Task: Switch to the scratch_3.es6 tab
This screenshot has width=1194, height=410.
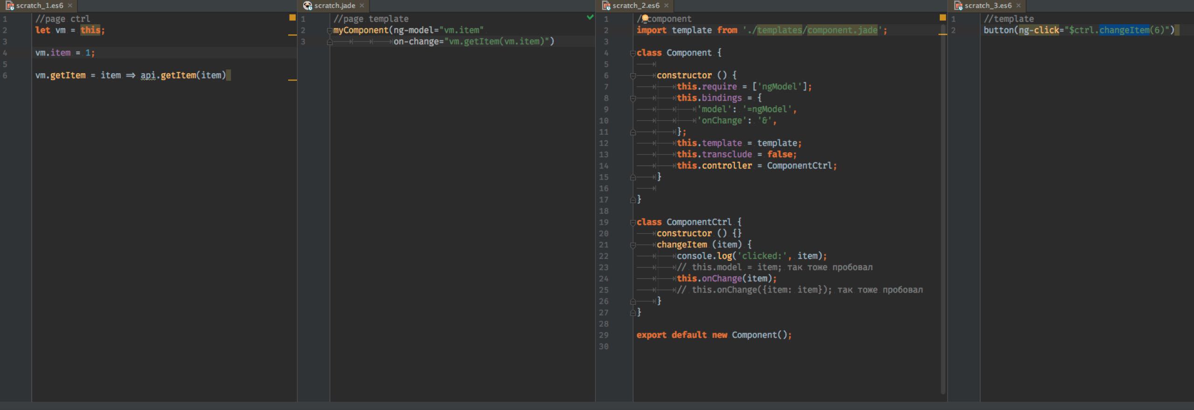Action: point(988,6)
